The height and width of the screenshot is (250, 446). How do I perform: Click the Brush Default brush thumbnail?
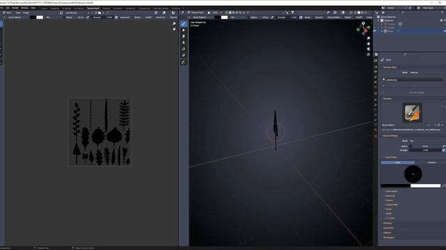tap(412, 112)
